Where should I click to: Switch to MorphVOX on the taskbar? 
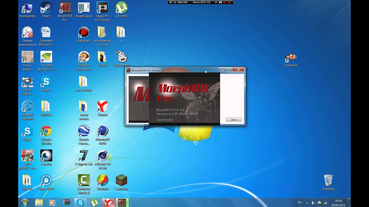(122, 203)
